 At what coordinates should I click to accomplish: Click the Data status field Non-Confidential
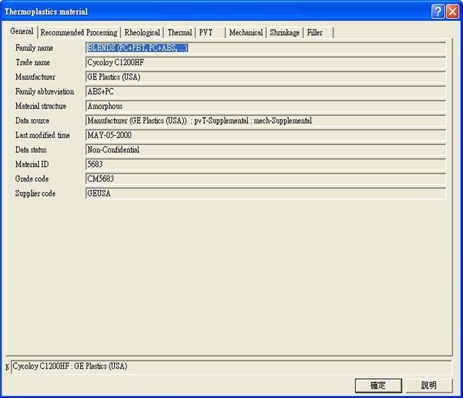(x=266, y=150)
